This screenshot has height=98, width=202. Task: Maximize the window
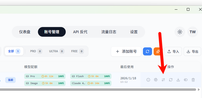[x=188, y=9]
